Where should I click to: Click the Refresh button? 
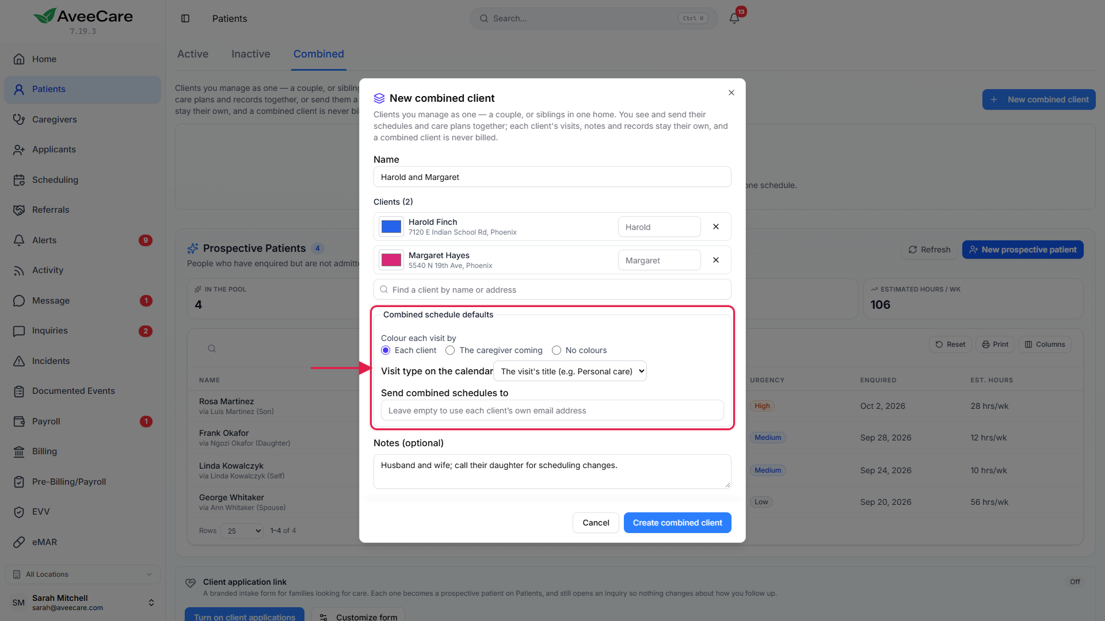[x=929, y=250]
